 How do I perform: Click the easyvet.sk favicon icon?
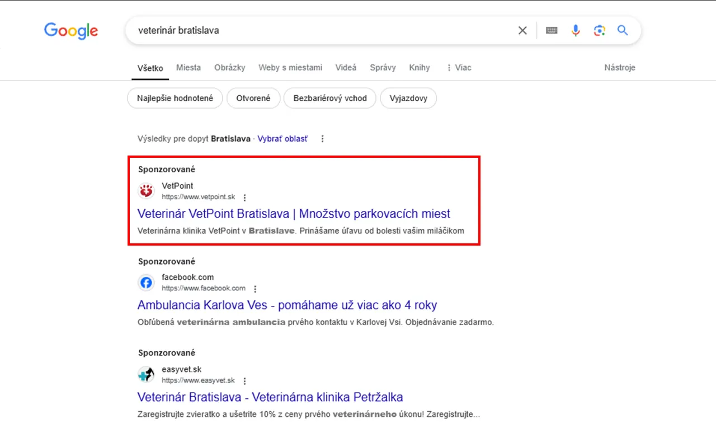click(x=146, y=374)
